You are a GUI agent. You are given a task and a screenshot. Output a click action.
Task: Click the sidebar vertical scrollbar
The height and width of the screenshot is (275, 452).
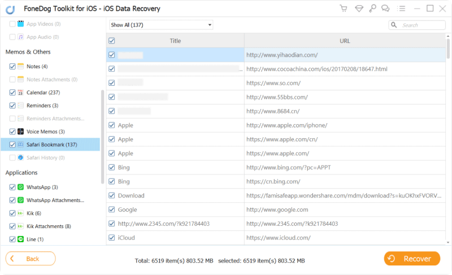[102, 137]
